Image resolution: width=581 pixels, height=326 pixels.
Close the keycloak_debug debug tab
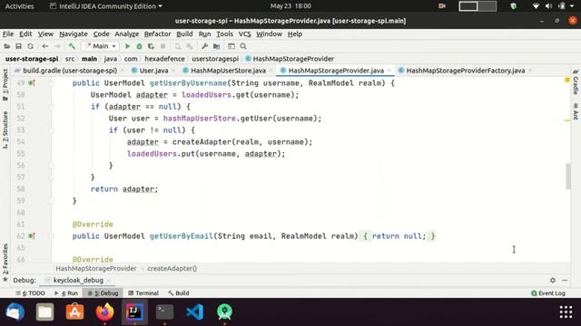(x=109, y=281)
